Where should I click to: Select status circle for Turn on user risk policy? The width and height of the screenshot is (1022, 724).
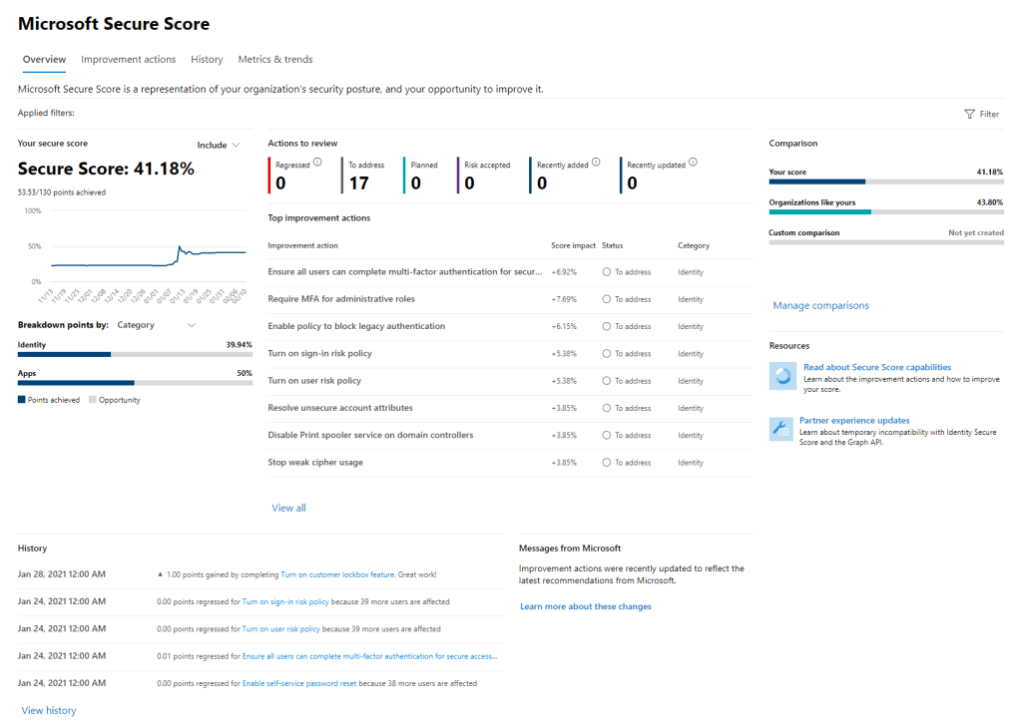(x=607, y=381)
